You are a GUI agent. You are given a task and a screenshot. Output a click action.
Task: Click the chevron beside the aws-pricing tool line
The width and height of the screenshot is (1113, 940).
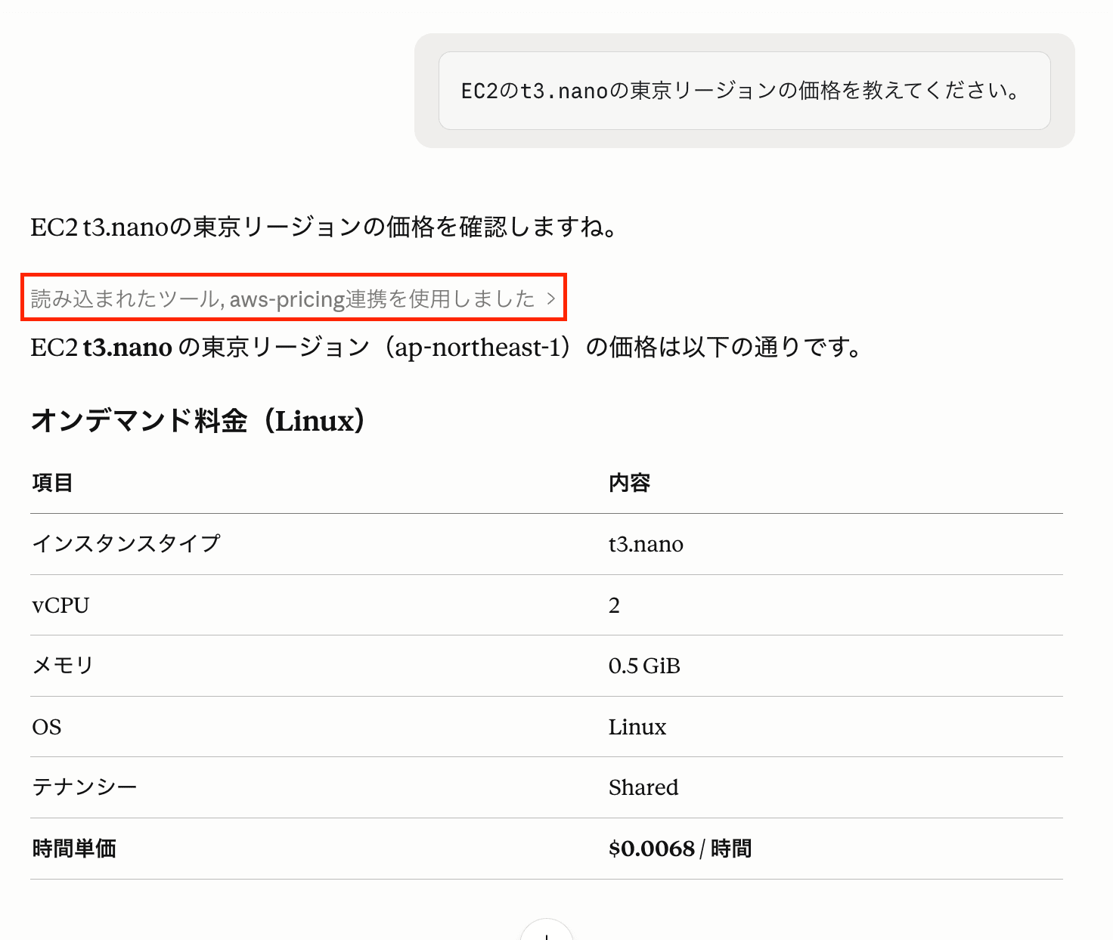click(x=551, y=298)
